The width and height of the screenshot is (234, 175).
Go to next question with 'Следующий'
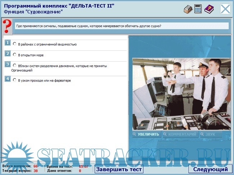210,169
